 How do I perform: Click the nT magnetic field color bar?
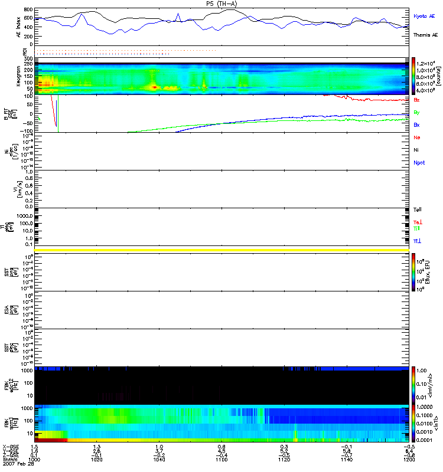[x=413, y=423]
